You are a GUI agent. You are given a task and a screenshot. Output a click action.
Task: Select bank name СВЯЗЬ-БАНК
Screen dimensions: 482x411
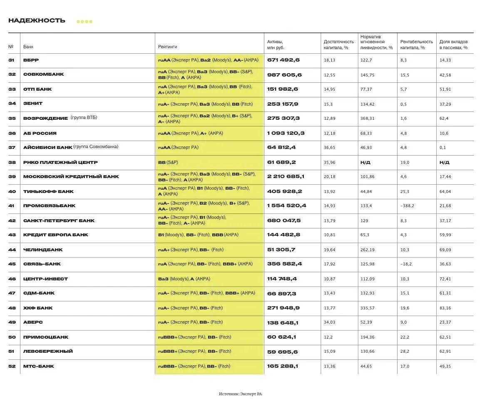click(x=42, y=264)
